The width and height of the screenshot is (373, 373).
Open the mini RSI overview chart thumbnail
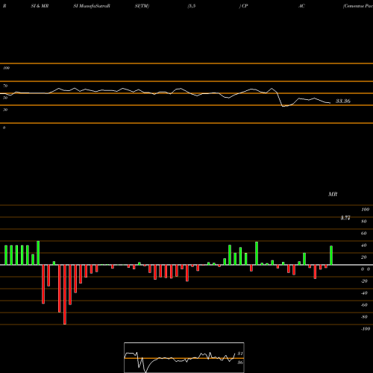click(184, 357)
